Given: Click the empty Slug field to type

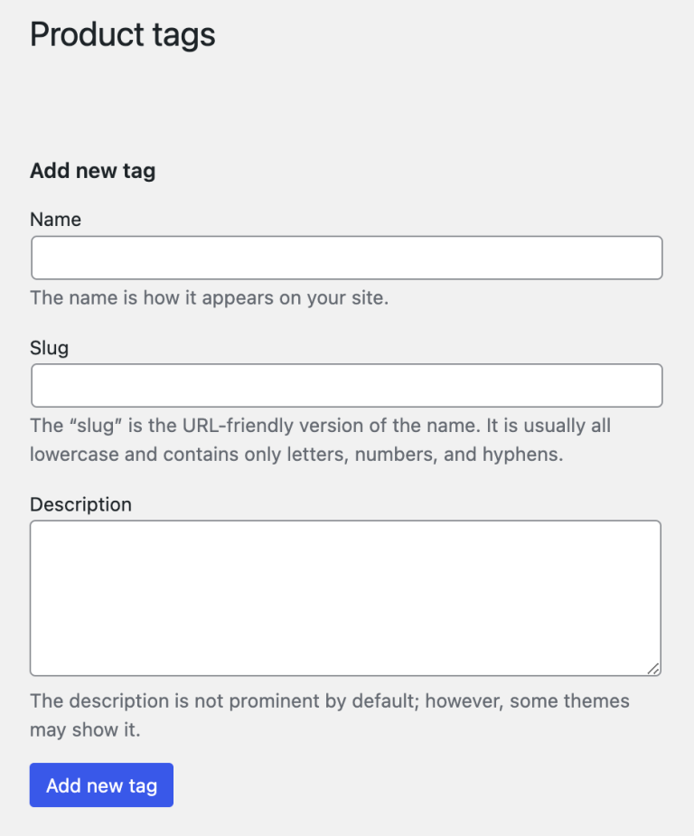Looking at the screenshot, I should (x=346, y=384).
